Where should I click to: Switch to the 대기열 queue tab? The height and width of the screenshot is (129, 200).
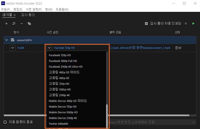(7, 15)
